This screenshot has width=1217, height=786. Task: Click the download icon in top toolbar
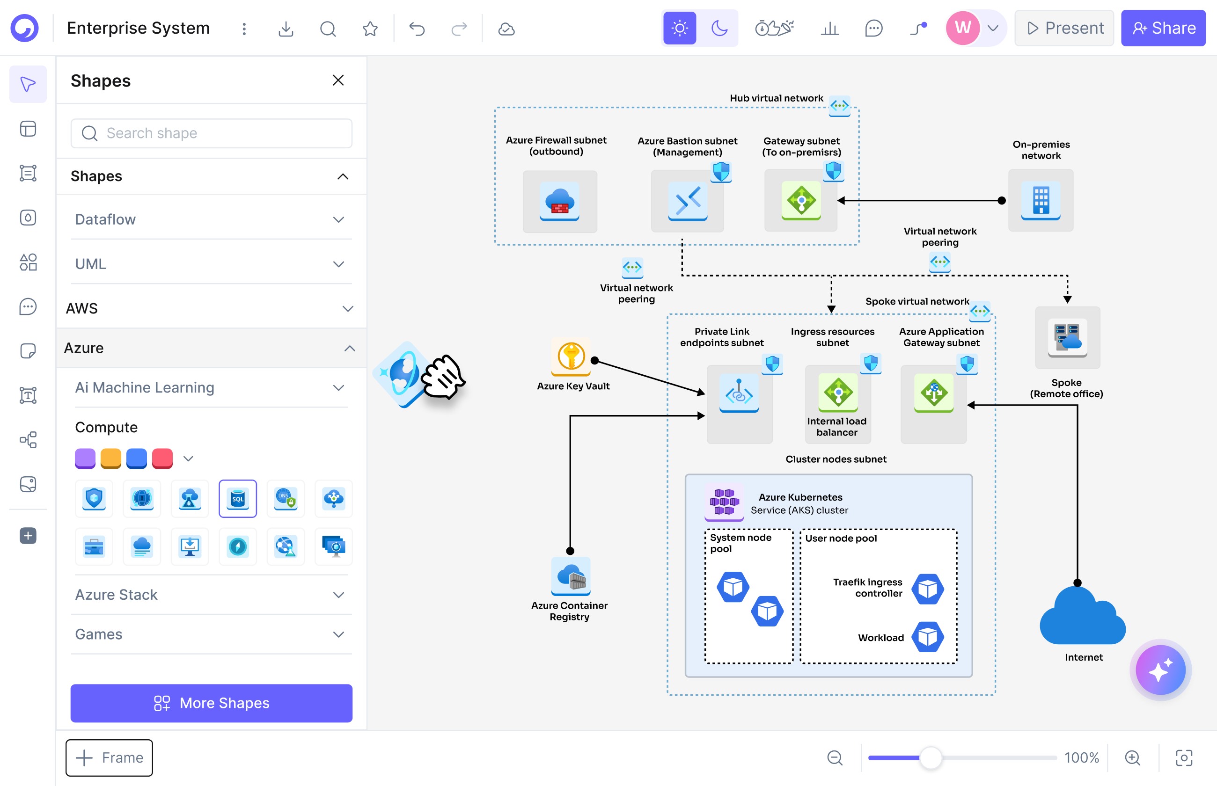286,29
